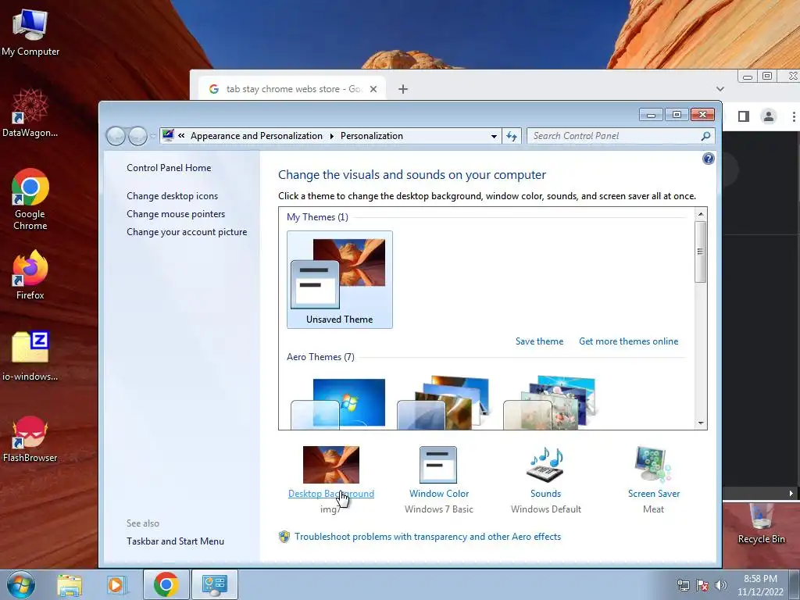Open the network icon in system tray
Screen dimensions: 800x600
coord(683,585)
